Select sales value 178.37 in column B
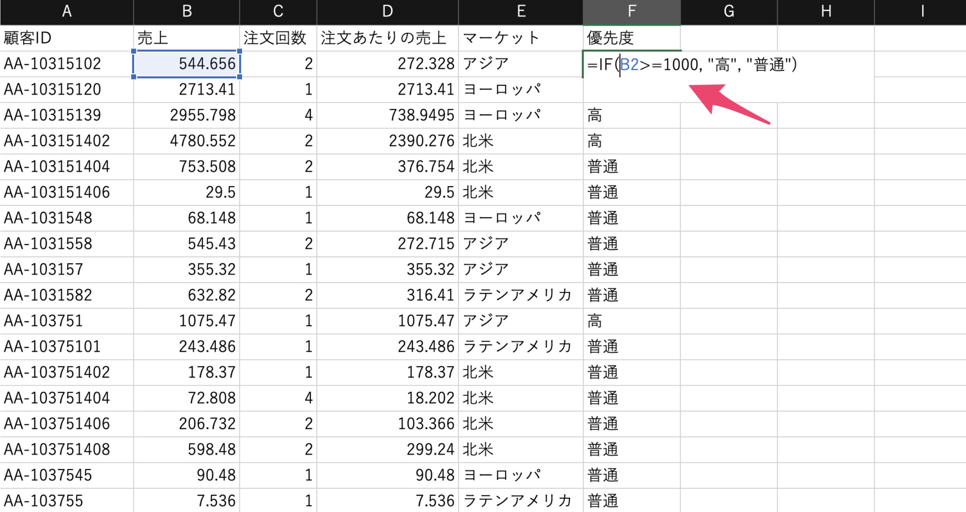Image resolution: width=966 pixels, height=512 pixels. [x=187, y=372]
